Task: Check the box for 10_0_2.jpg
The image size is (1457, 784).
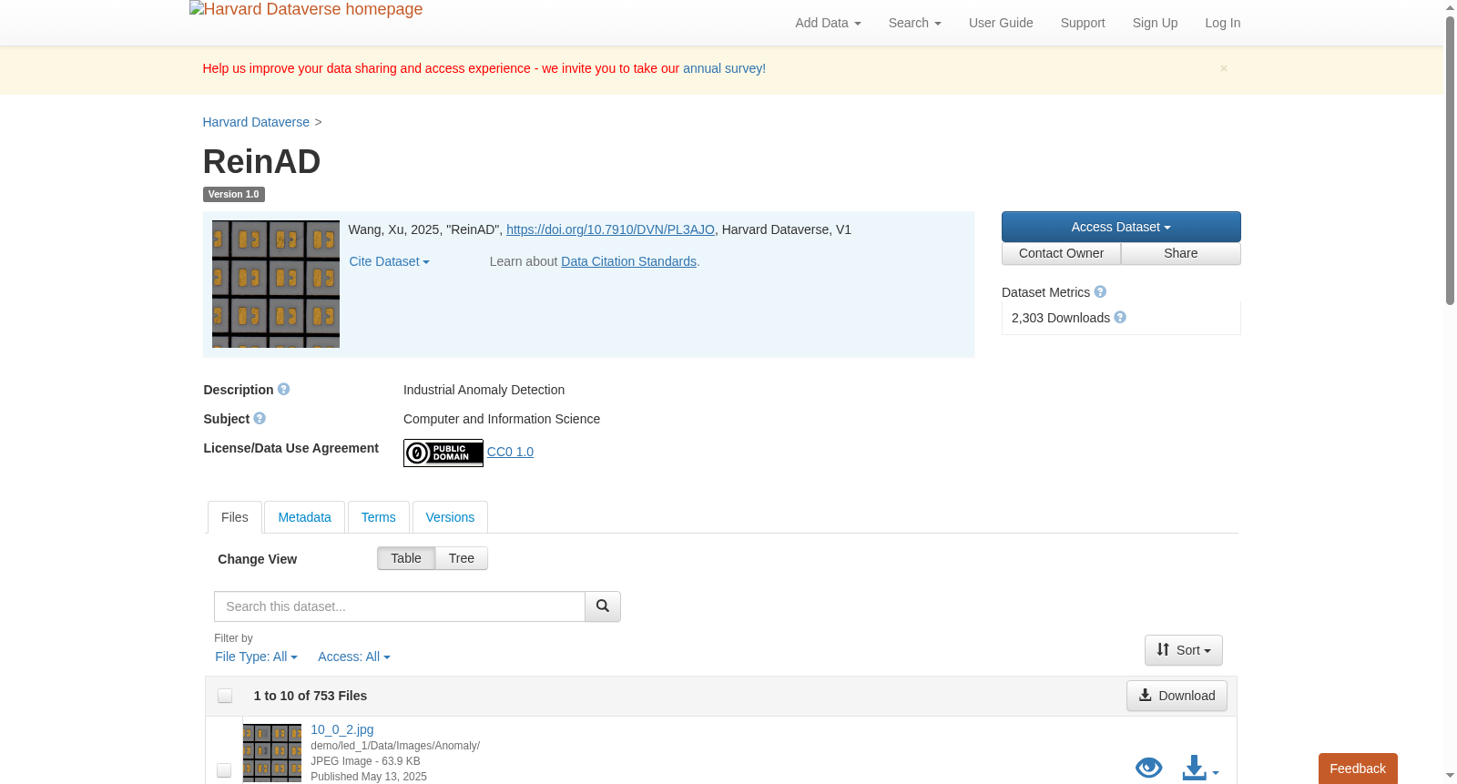Action: point(224,770)
